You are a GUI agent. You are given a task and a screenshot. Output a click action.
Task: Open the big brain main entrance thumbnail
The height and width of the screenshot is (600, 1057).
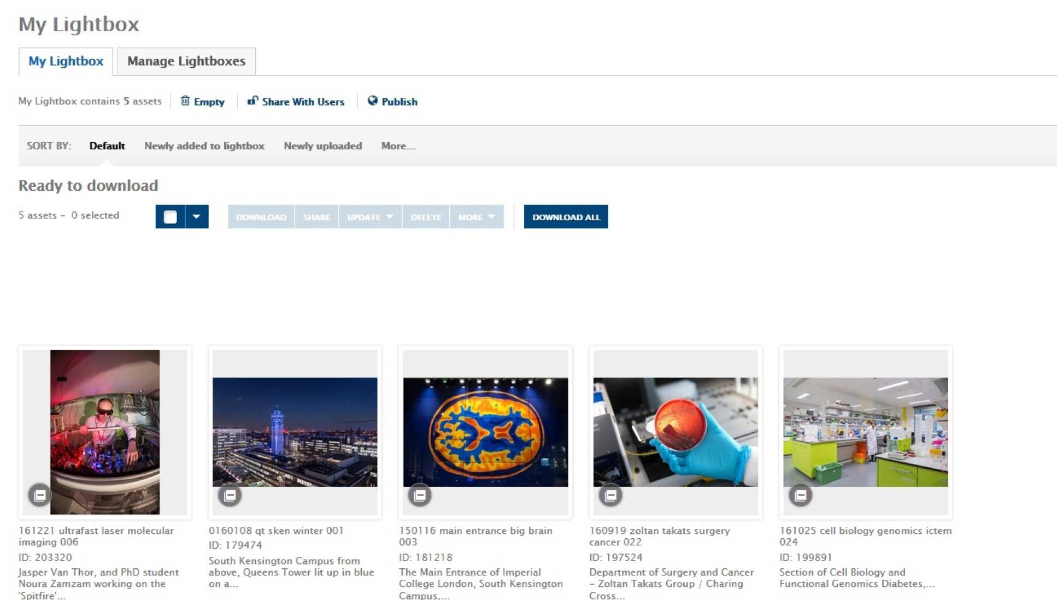point(485,432)
